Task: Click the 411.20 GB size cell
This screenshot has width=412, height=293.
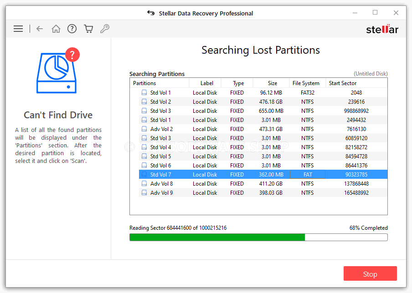Action: [271, 184]
